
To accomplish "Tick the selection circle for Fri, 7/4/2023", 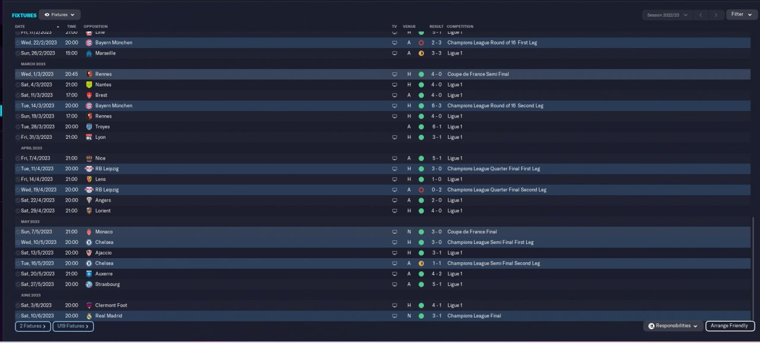I will [18, 158].
